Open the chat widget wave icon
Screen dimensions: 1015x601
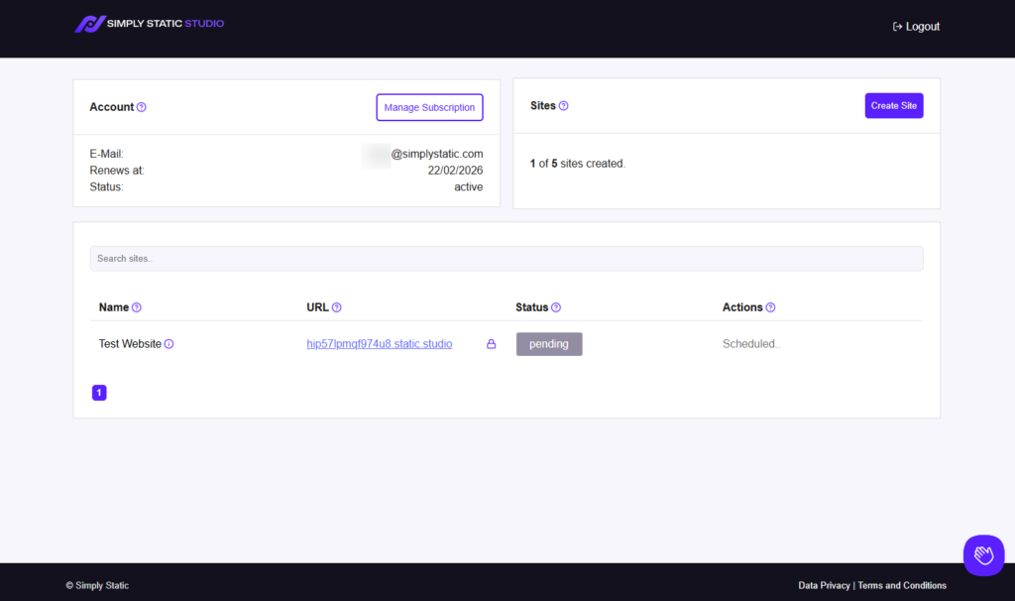tap(983, 555)
